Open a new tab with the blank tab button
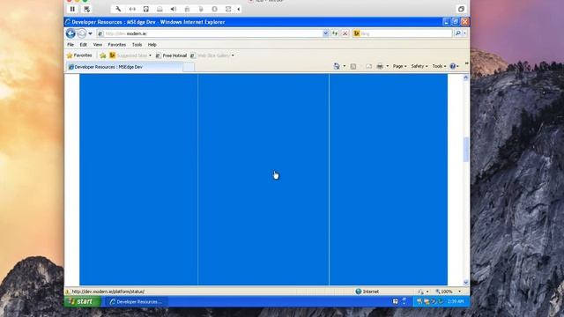The image size is (564, 317). [x=189, y=67]
